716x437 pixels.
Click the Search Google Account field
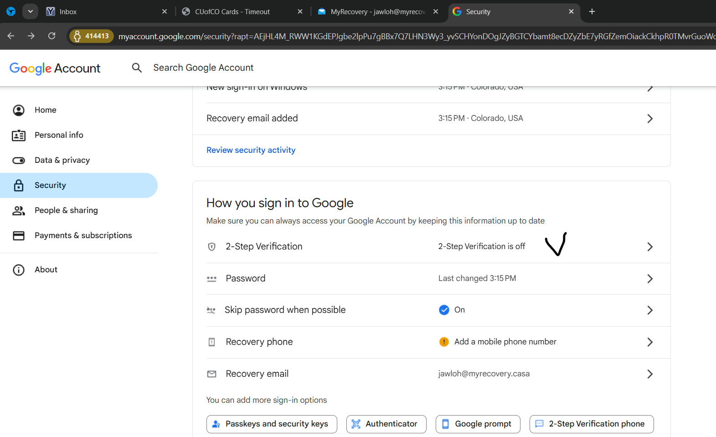click(x=203, y=68)
